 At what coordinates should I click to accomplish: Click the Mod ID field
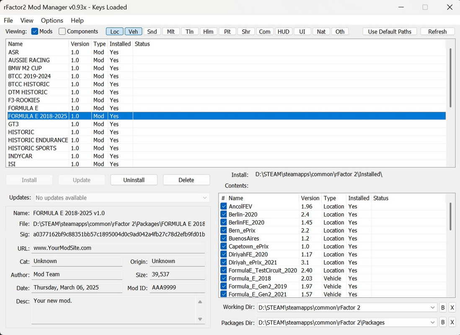(x=177, y=288)
